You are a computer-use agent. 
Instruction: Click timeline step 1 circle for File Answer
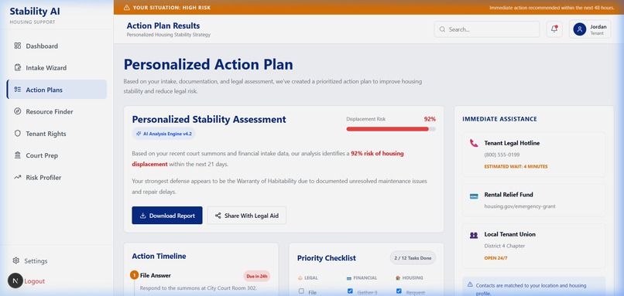134,275
